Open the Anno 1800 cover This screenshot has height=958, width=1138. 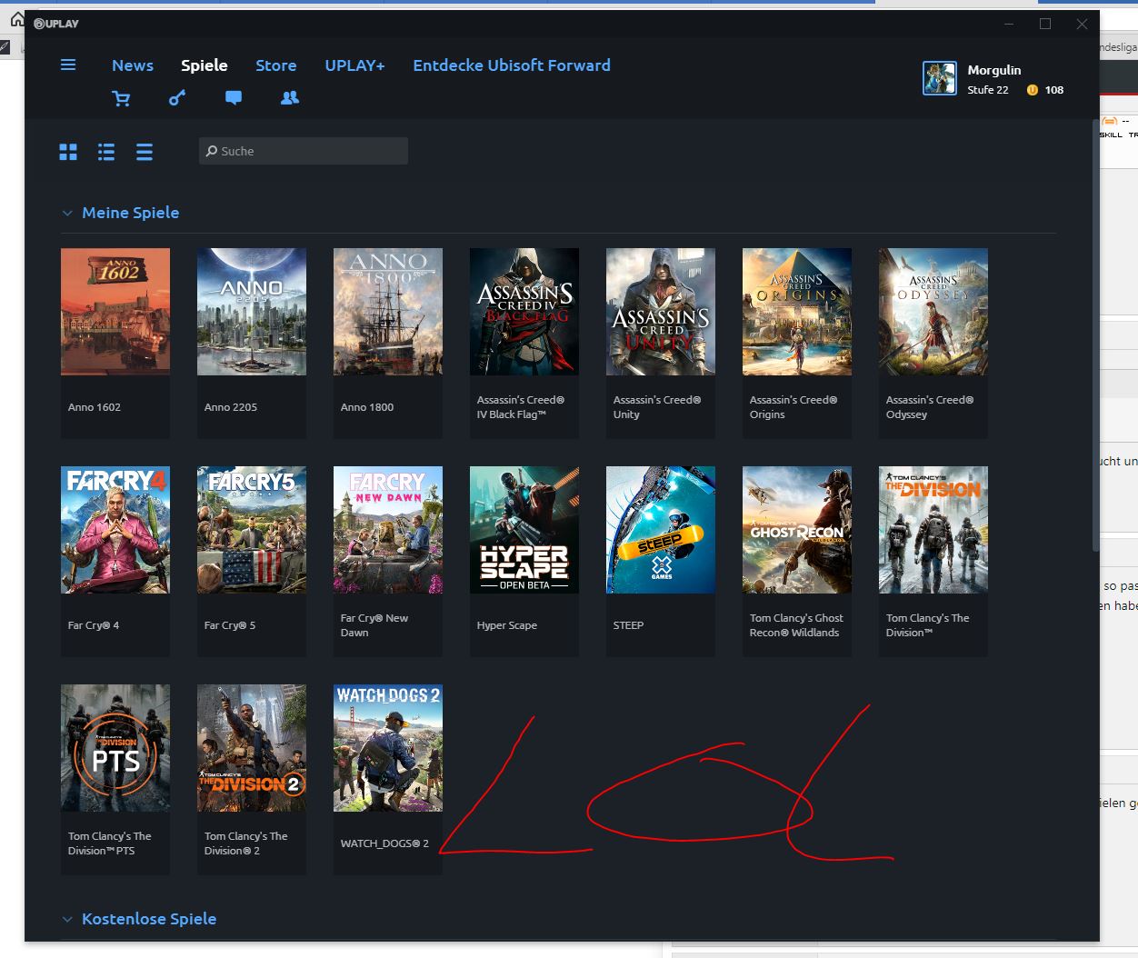tap(388, 312)
